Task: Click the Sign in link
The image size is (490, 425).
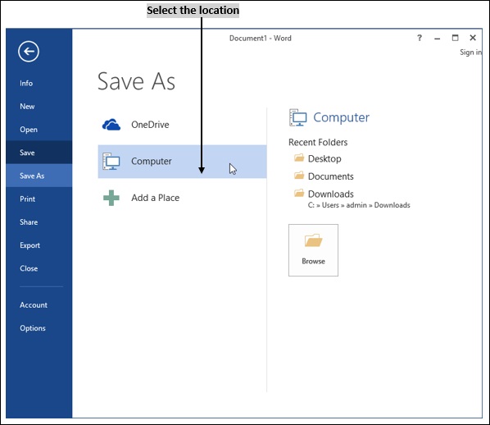Action: coord(470,53)
